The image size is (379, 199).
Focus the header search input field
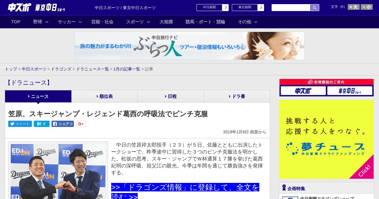click(291, 8)
